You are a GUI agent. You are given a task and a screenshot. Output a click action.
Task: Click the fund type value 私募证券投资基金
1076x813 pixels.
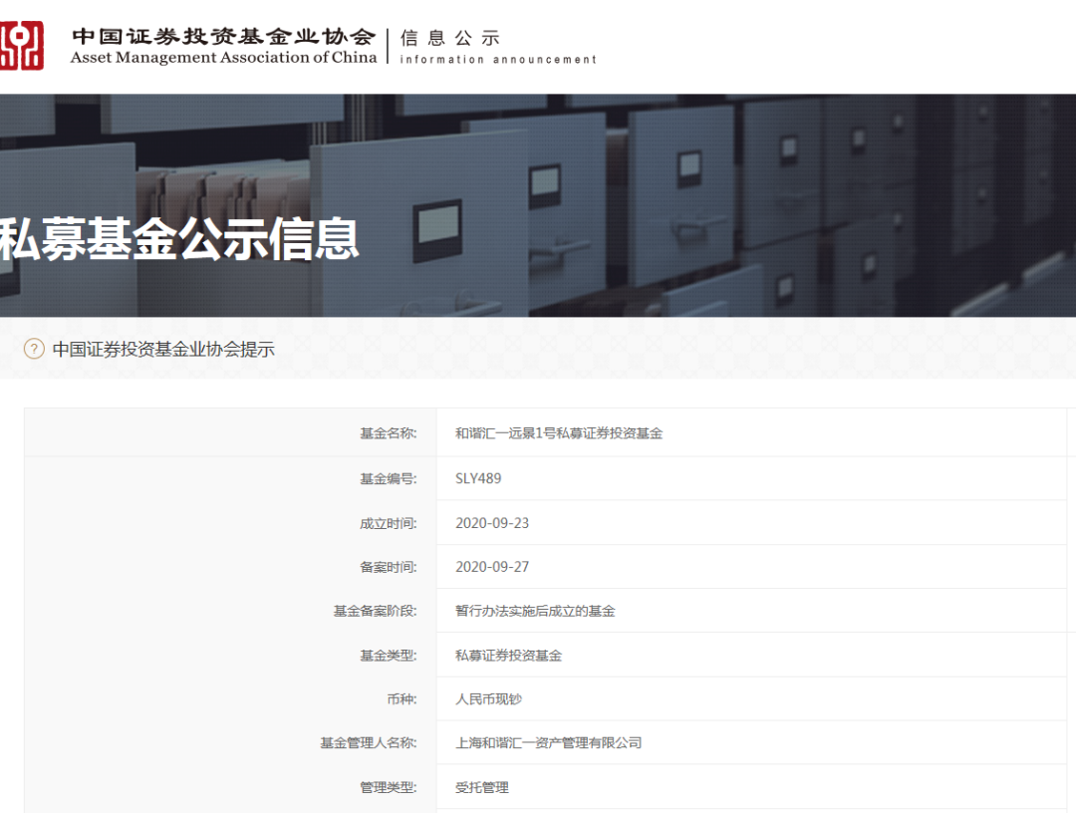pyautogui.click(x=508, y=656)
